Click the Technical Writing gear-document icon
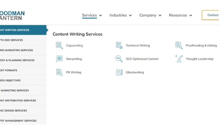The width and height of the screenshot is (219, 131). coord(119,45)
